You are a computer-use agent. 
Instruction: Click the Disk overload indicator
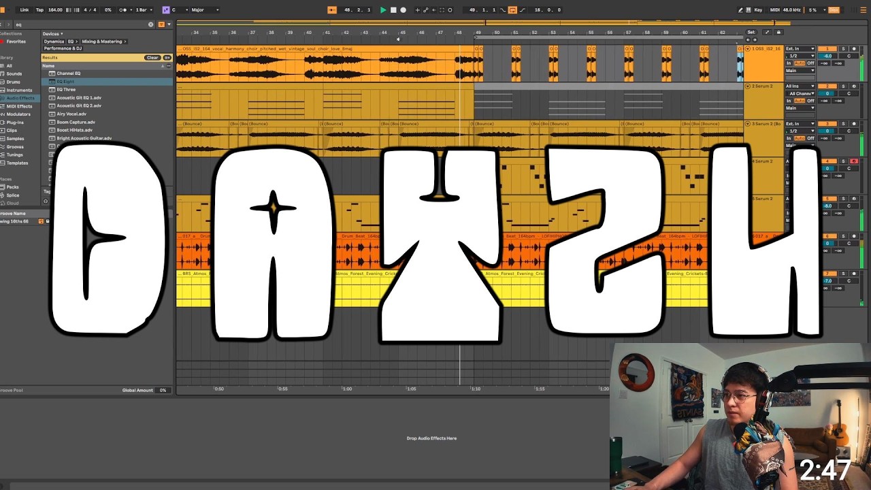[834, 10]
